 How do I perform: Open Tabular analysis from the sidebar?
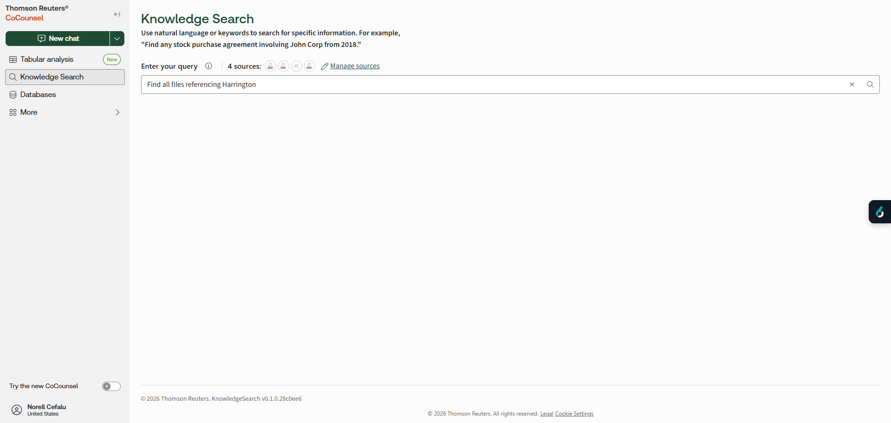click(x=65, y=59)
